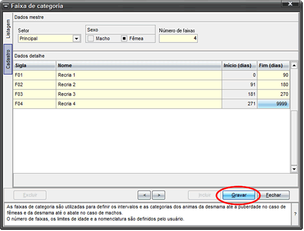The width and height of the screenshot is (304, 231).
Task: Click the Fechar button
Action: [274, 195]
